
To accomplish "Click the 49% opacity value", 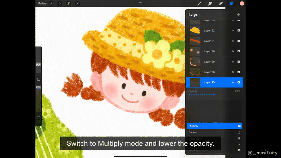I will [x=237, y=91].
